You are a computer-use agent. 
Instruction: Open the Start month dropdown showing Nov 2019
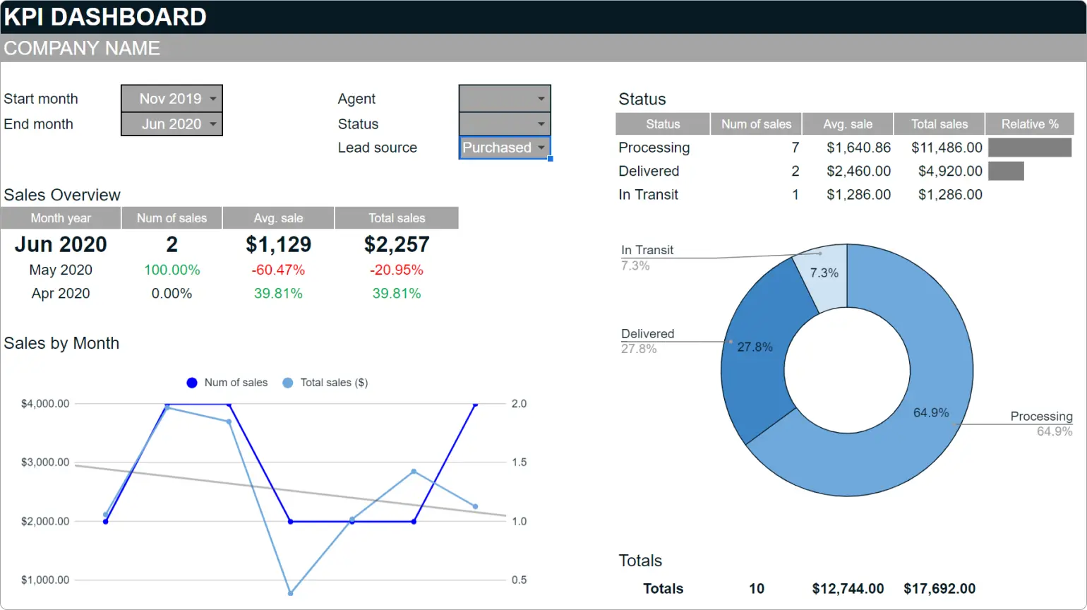pyautogui.click(x=171, y=98)
